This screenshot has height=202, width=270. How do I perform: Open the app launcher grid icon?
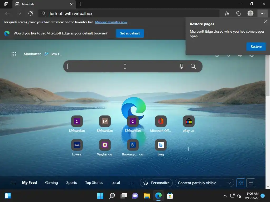point(14,54)
